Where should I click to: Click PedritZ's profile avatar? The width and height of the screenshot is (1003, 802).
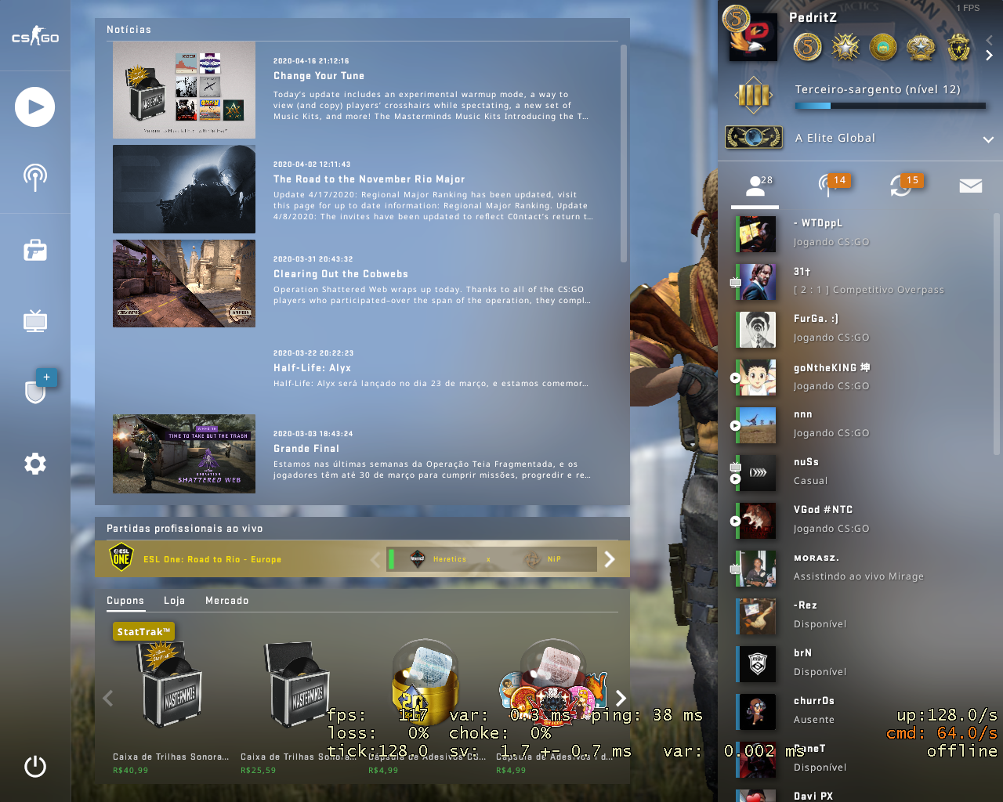click(753, 38)
